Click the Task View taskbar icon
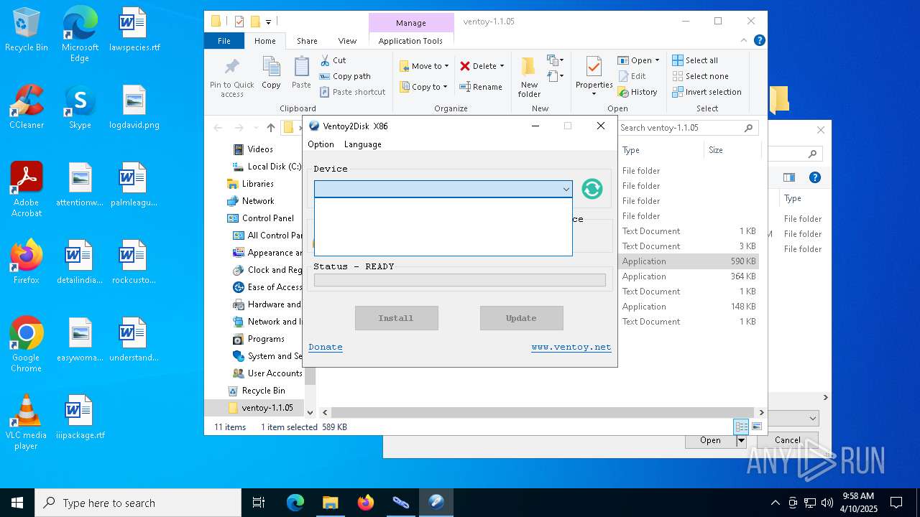This screenshot has width=920, height=517. (259, 503)
